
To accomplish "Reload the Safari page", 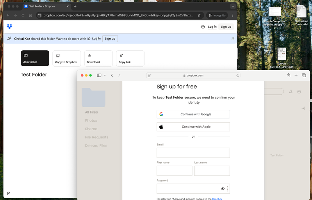I will 237,75.
